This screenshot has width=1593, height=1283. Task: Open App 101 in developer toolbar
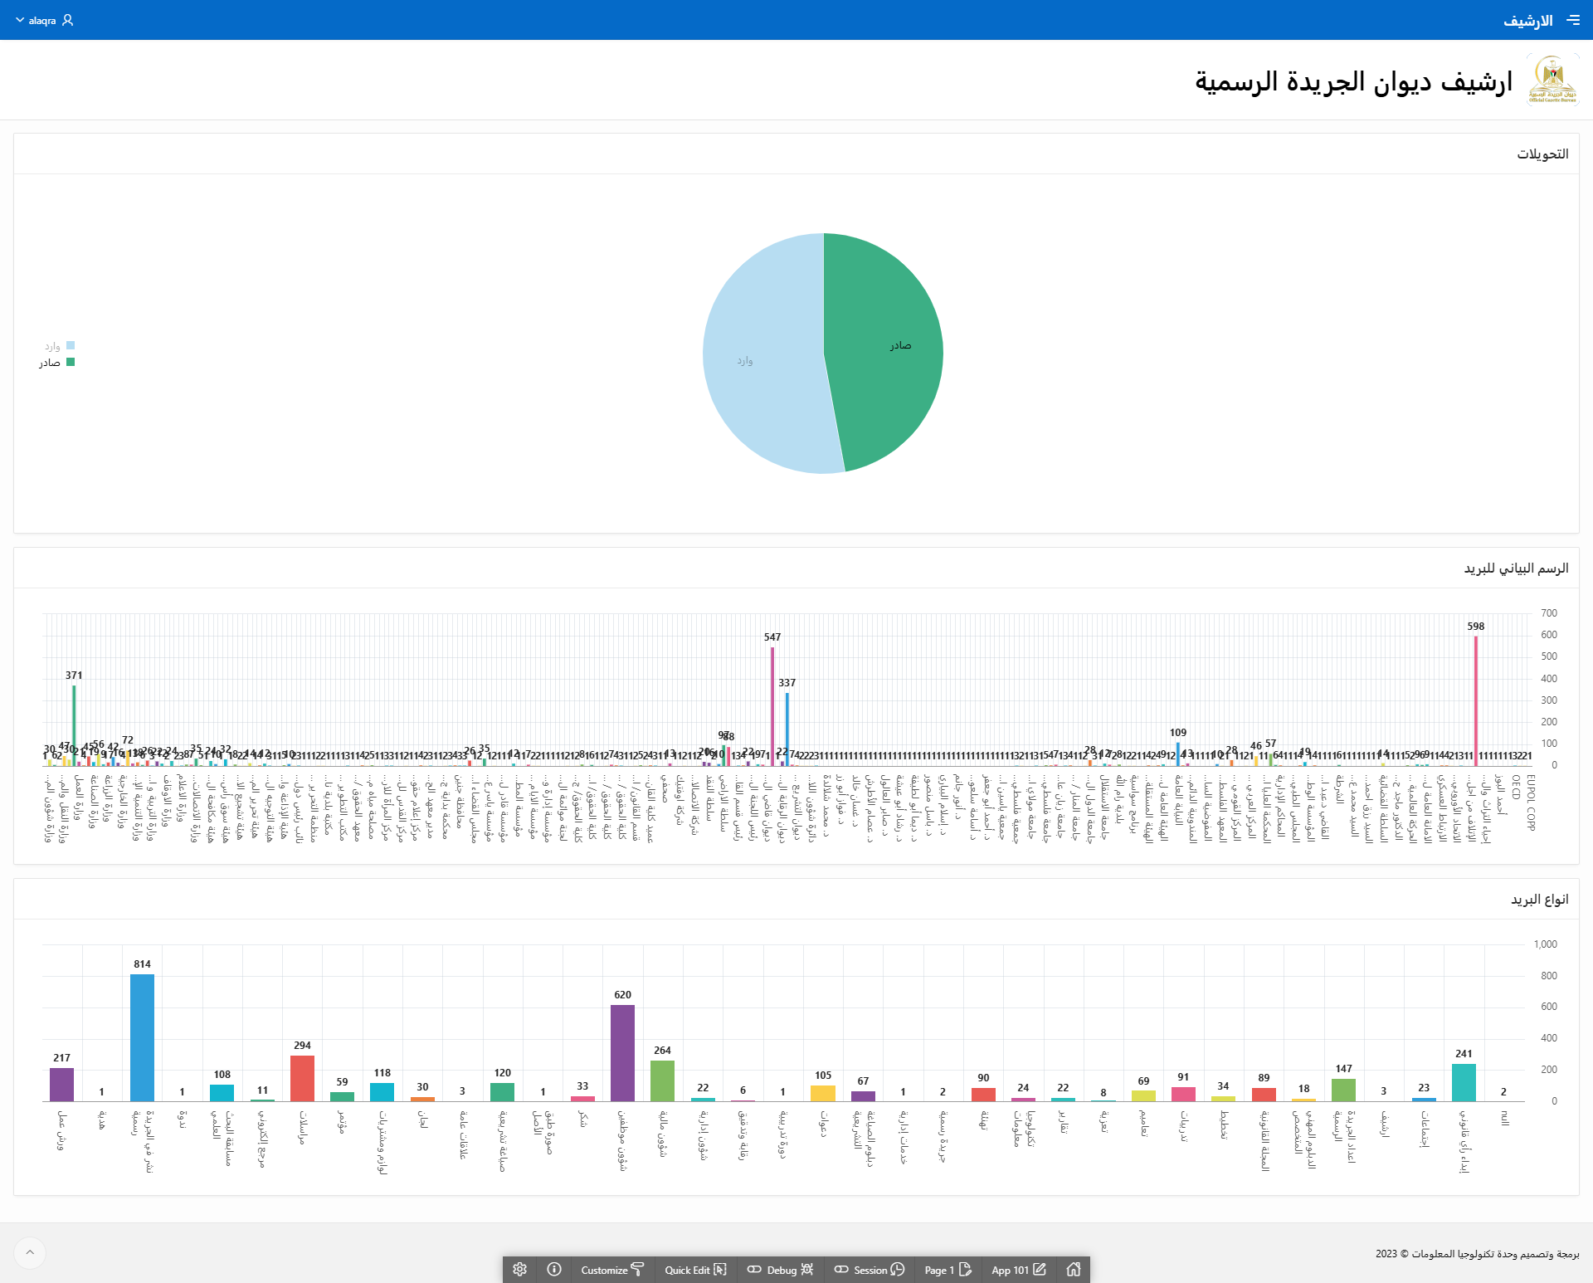[1018, 1270]
